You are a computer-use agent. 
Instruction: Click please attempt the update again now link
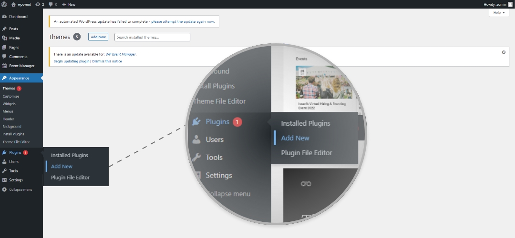183,21
